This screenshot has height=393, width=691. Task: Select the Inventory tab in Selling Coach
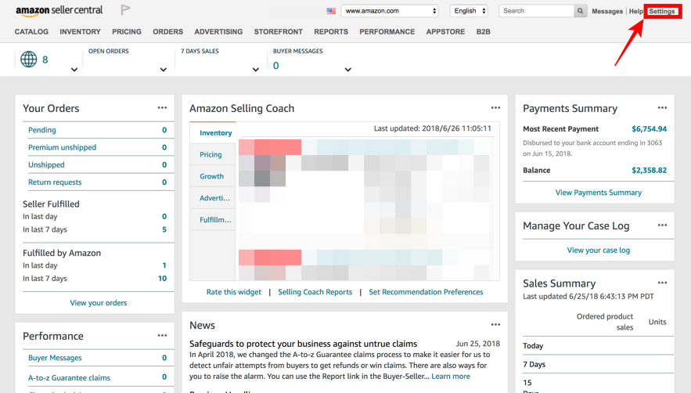point(213,133)
